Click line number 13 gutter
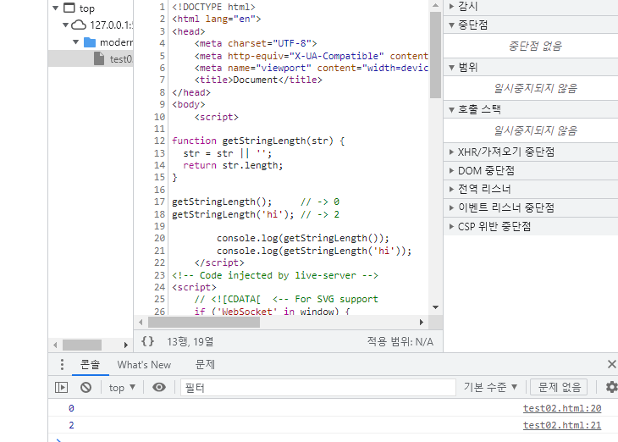 click(159, 153)
